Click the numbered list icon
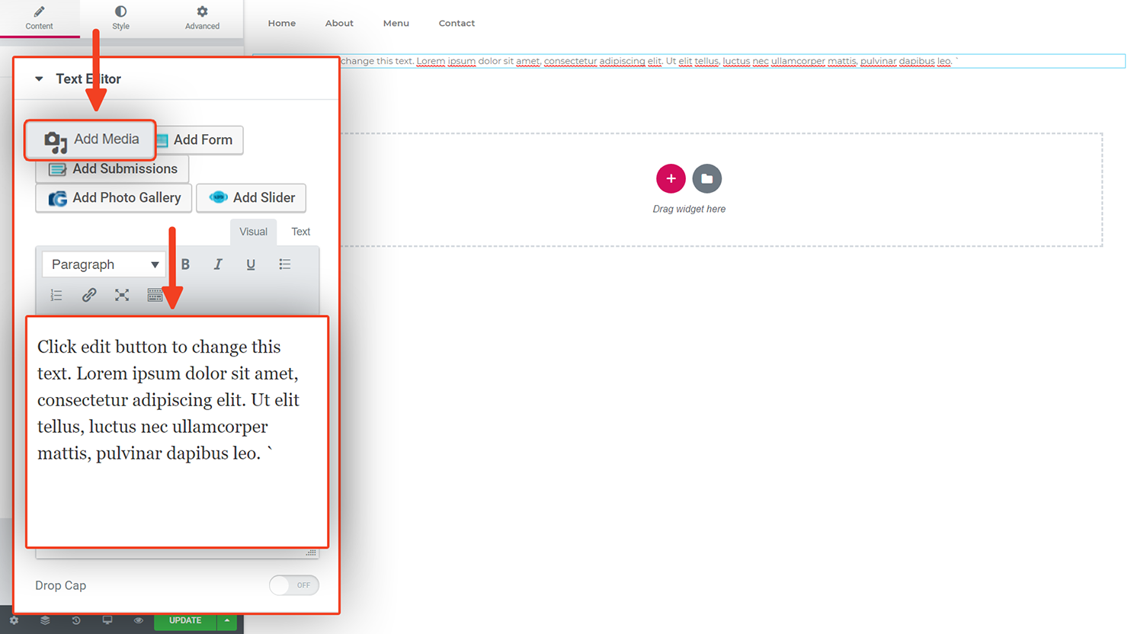The image size is (1131, 634). point(56,295)
